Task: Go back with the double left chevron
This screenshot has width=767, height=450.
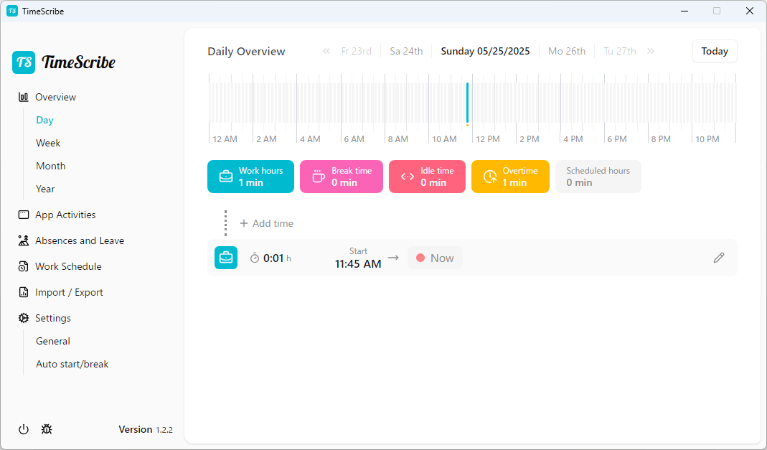Action: tap(326, 52)
